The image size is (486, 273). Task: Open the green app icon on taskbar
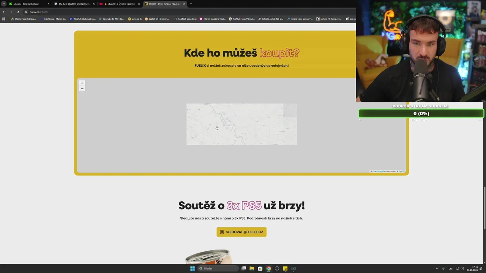click(x=293, y=268)
